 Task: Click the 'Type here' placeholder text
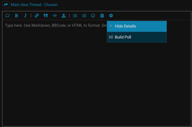pos(52,26)
